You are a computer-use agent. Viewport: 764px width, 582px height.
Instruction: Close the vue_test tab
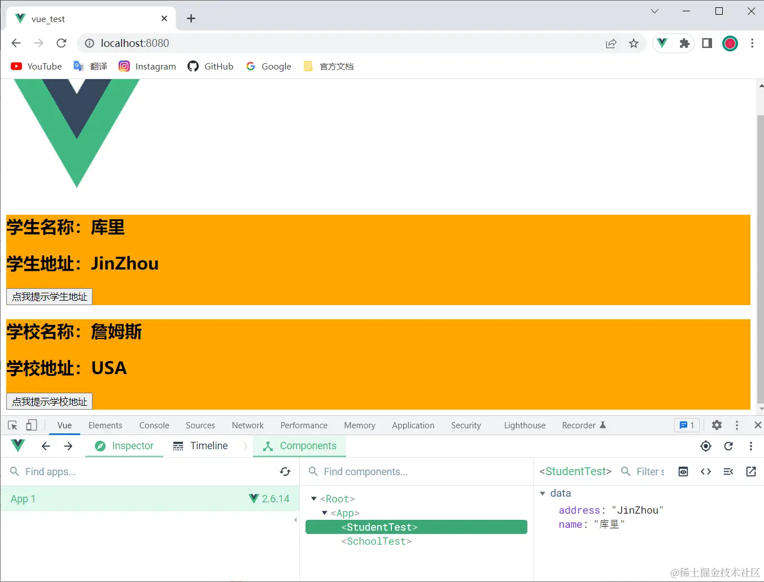pos(164,19)
